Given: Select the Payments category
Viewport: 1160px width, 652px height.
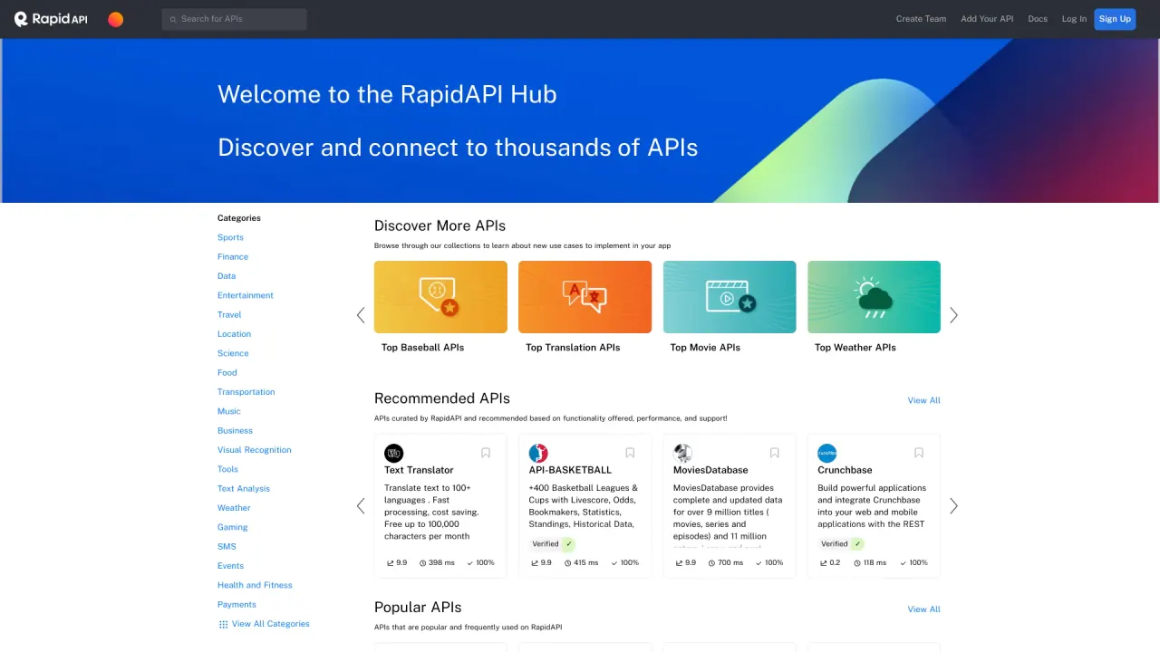Looking at the screenshot, I should click(237, 605).
